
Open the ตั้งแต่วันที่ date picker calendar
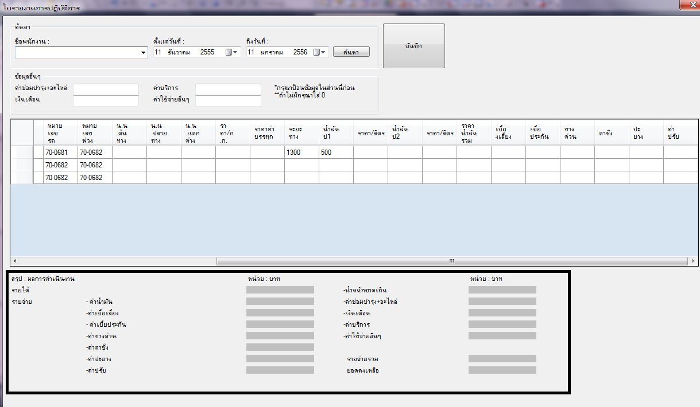[x=231, y=52]
